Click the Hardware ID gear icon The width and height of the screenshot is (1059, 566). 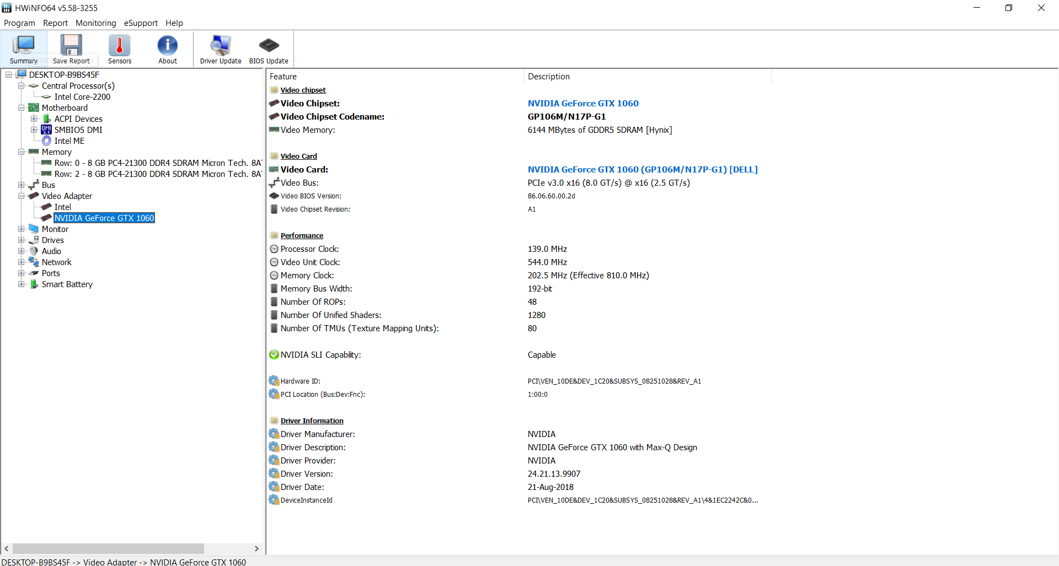click(274, 381)
